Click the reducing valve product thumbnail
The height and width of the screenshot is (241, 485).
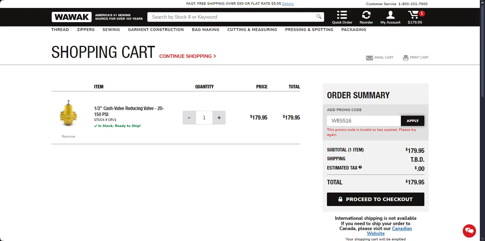coord(68,113)
